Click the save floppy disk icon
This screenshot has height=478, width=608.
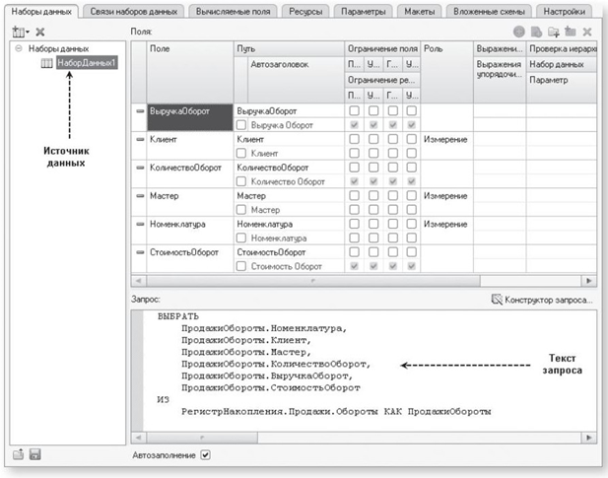point(34,454)
